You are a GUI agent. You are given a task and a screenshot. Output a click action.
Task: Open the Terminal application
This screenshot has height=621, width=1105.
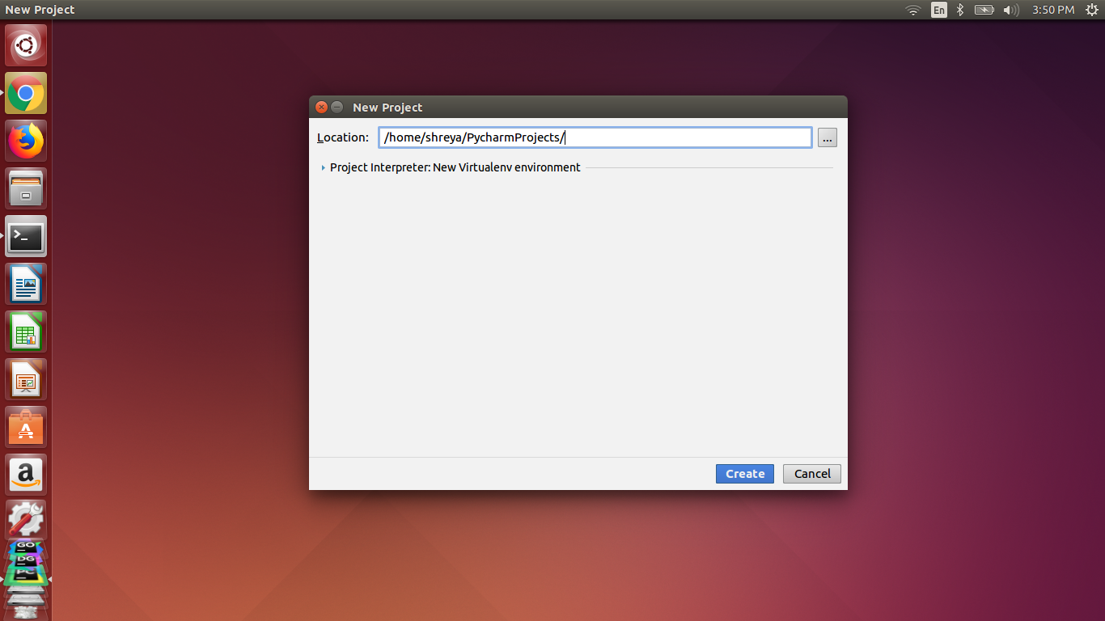[25, 236]
